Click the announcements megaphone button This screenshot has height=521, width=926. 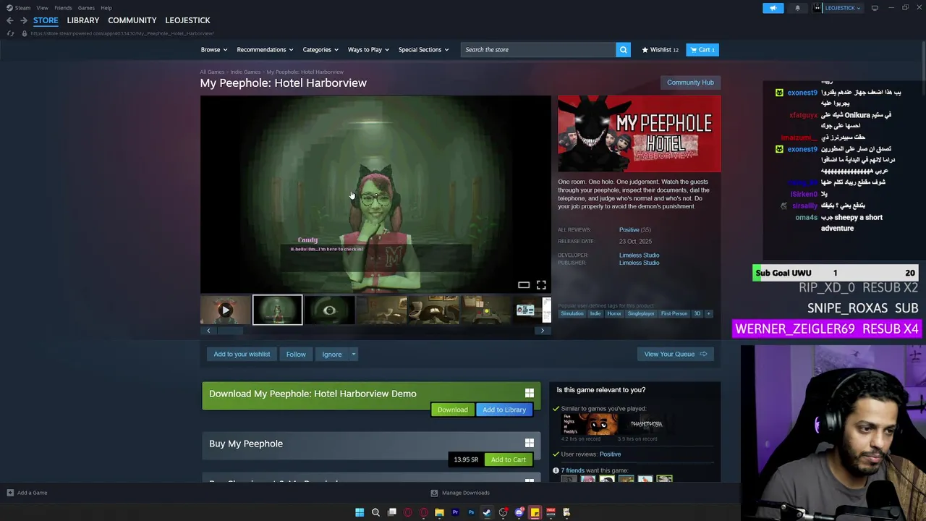[x=773, y=8]
